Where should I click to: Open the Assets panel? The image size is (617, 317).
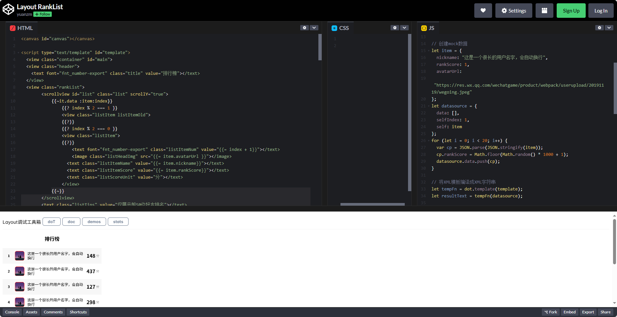[32, 312]
